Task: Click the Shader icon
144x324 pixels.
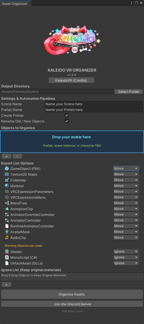Action: tap(7, 252)
